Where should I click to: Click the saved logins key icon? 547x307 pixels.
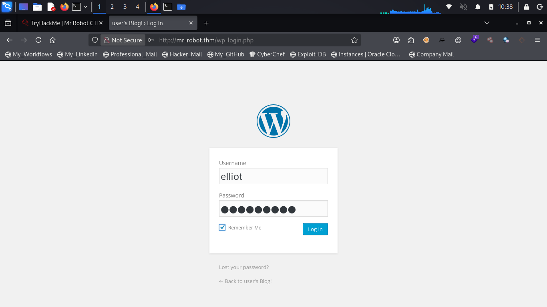(x=151, y=40)
